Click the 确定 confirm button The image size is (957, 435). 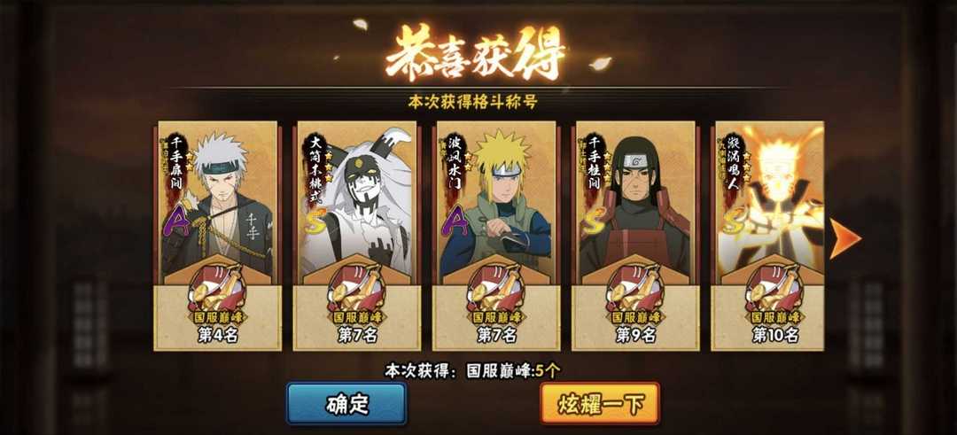tap(346, 403)
